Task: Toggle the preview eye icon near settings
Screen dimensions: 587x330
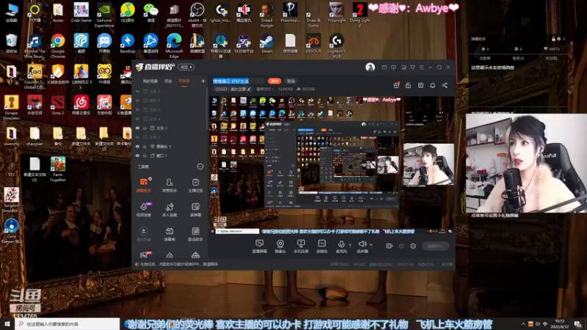Action: (401, 246)
